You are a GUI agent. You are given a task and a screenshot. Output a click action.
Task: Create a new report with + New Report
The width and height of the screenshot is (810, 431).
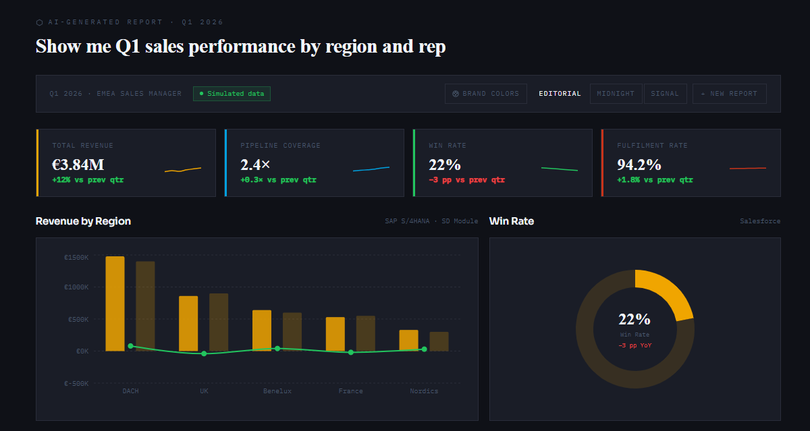coord(729,94)
